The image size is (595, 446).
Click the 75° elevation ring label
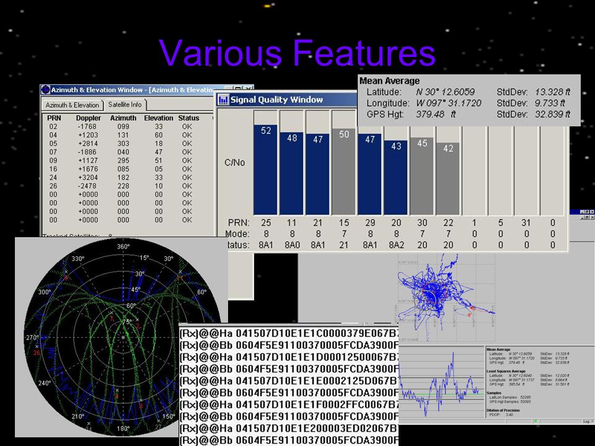pyautogui.click(x=126, y=321)
